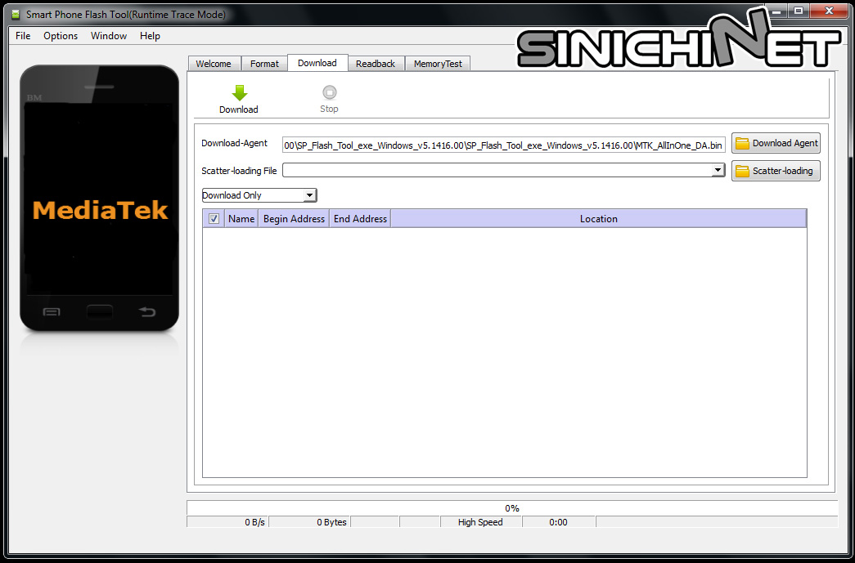This screenshot has height=563, width=855.
Task: Switch to the Readback tab
Action: tap(376, 62)
